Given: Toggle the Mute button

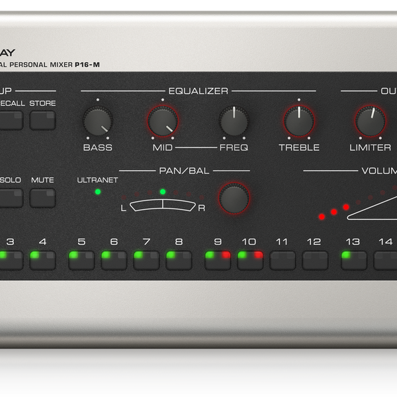Looking at the screenshot, I should 42,197.
